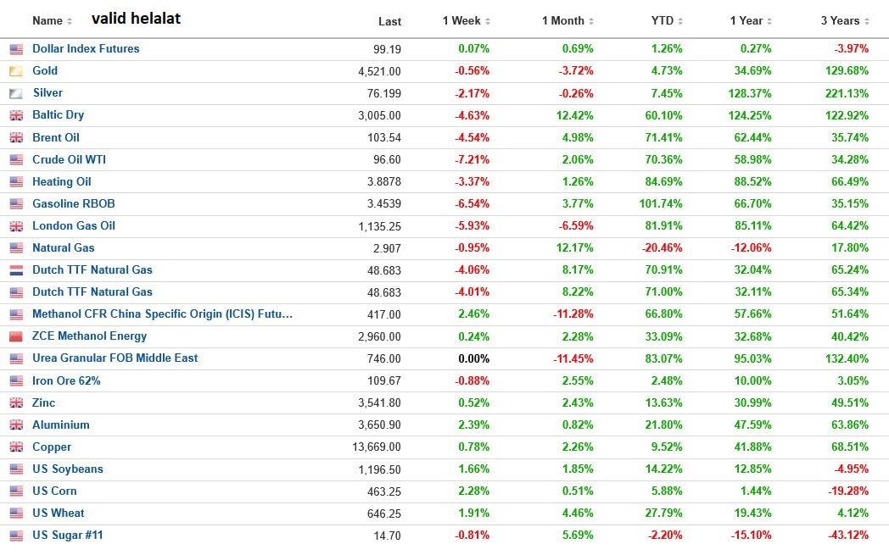Open Urea Granular FOB Middle East link
Image resolution: width=889 pixels, height=555 pixels.
pos(115,358)
